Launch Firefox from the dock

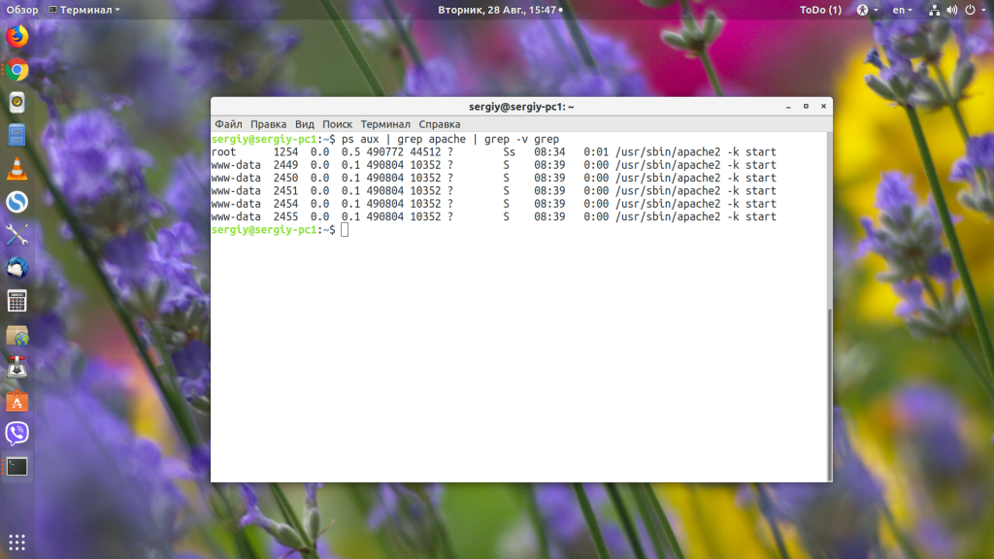[17, 37]
